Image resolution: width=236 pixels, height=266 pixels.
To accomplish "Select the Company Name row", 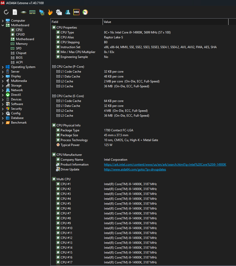I will coord(143,160).
